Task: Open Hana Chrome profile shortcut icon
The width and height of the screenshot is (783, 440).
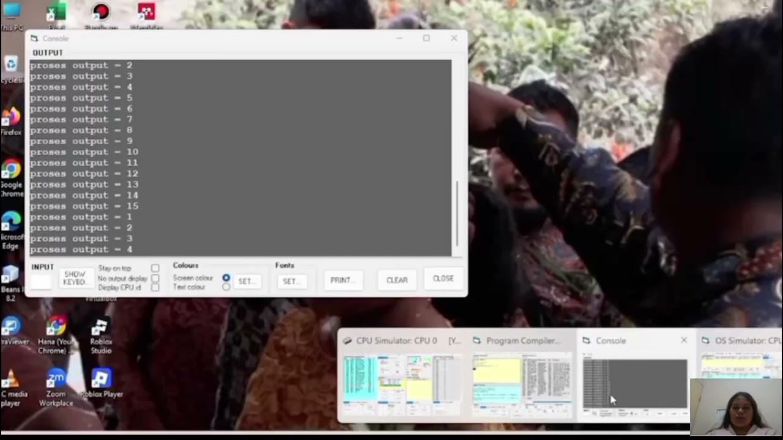Action: point(56,335)
